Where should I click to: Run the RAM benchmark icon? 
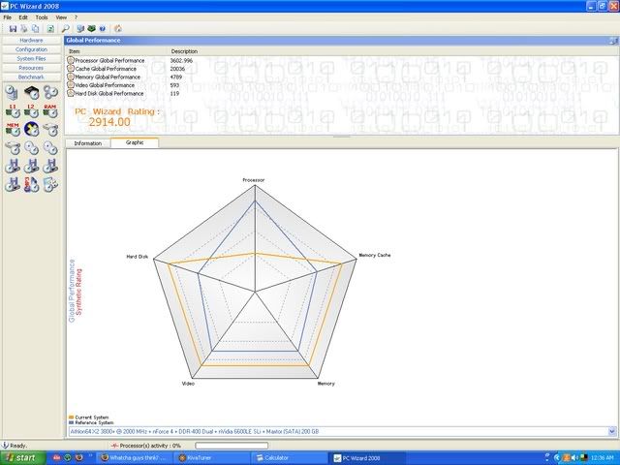50,111
